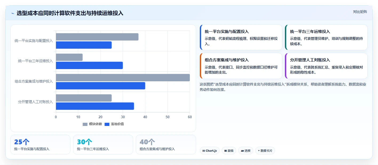
Task: Open the 组合方案集成与维护投入 description card
Action: [x=241, y=66]
